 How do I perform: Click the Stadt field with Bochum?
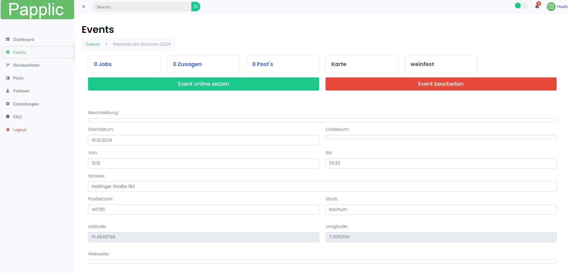click(441, 210)
